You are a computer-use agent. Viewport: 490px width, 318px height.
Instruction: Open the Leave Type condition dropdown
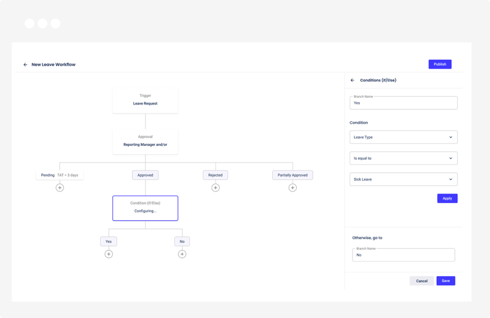[x=403, y=137]
